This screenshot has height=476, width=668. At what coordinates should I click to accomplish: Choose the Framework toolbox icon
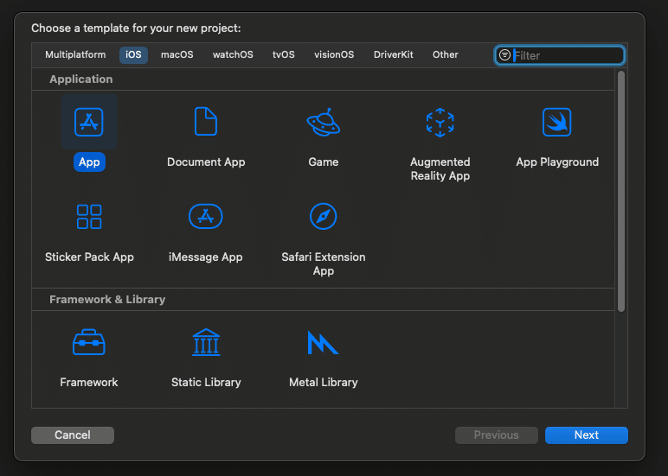click(x=88, y=342)
